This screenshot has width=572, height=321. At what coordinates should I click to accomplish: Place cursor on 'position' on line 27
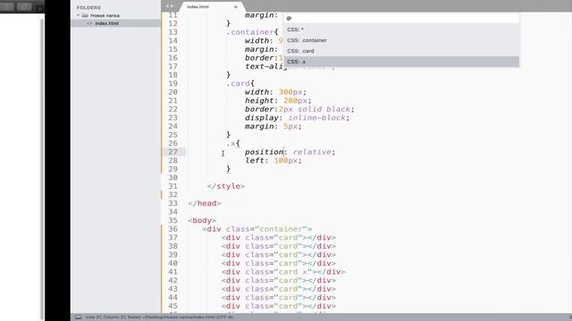point(265,152)
